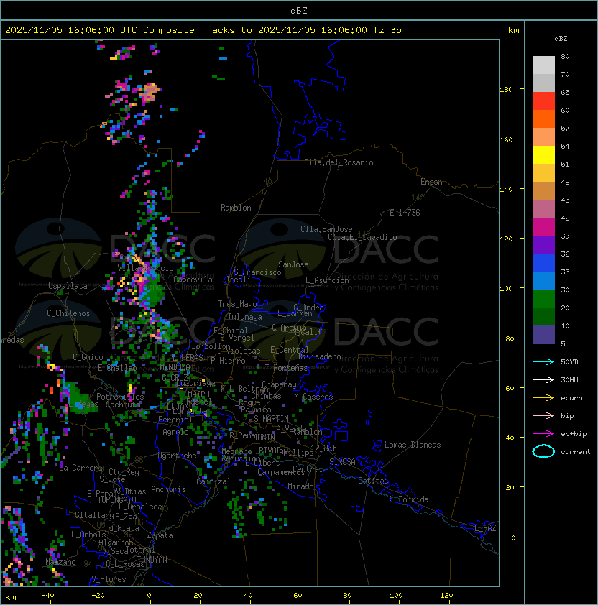Image resolution: width=598 pixels, height=605 pixels.
Task: Click the '180' tick on the vertical km axis
Action: coord(506,90)
